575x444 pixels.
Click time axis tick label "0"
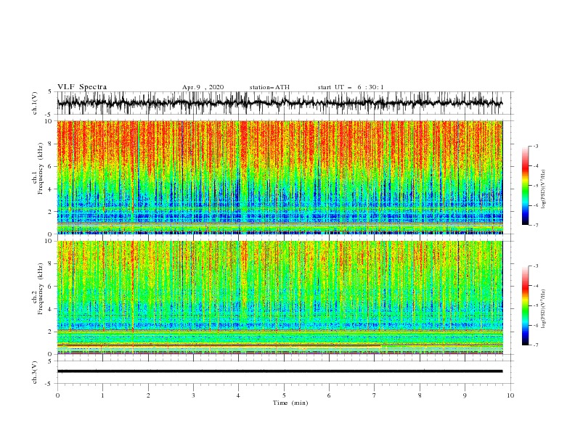click(x=57, y=395)
